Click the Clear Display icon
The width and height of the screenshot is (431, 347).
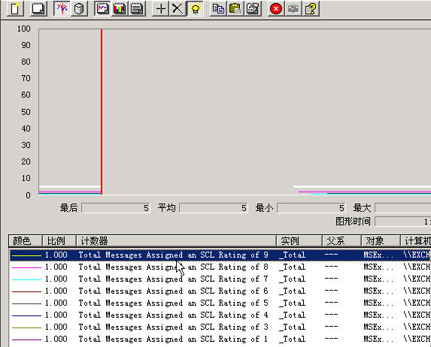[38, 8]
